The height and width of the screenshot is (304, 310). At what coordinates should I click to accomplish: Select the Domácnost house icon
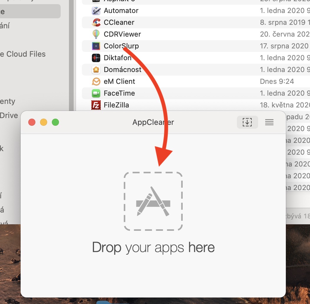click(x=96, y=70)
